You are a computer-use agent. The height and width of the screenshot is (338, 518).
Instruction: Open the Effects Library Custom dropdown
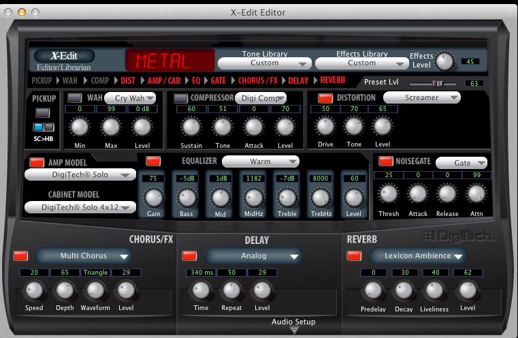[361, 63]
